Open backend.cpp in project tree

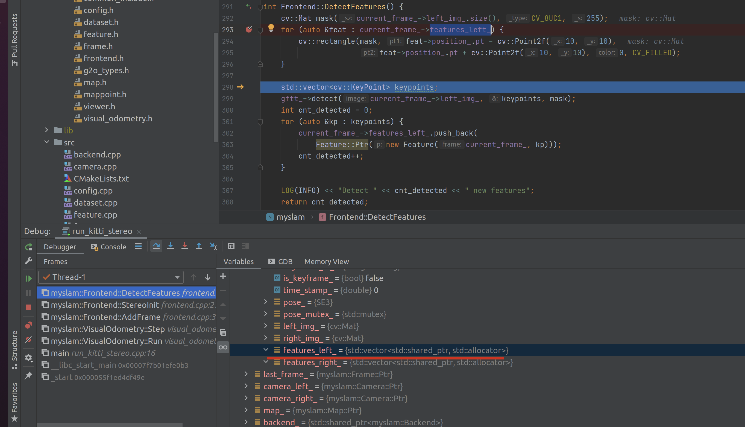(x=92, y=154)
